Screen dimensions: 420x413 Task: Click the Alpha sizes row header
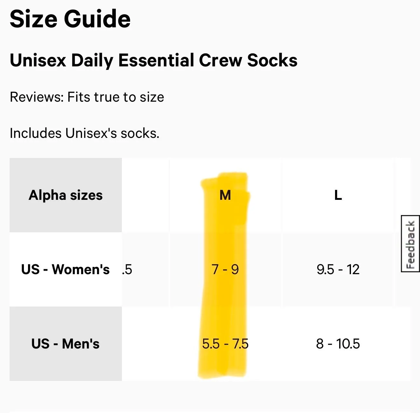[66, 195]
